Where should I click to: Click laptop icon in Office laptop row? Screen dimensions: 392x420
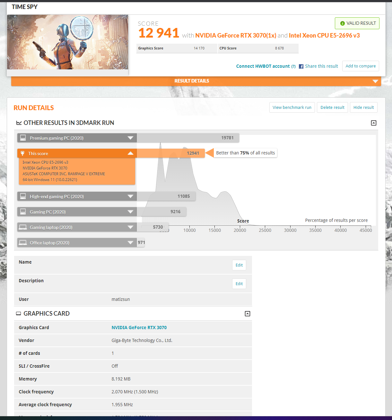(23, 242)
